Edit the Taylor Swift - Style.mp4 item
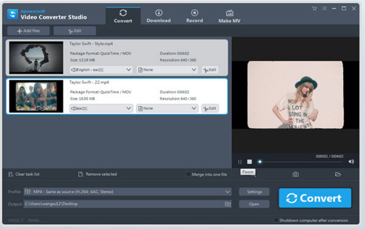This screenshot has height=229, width=365. tap(210, 70)
